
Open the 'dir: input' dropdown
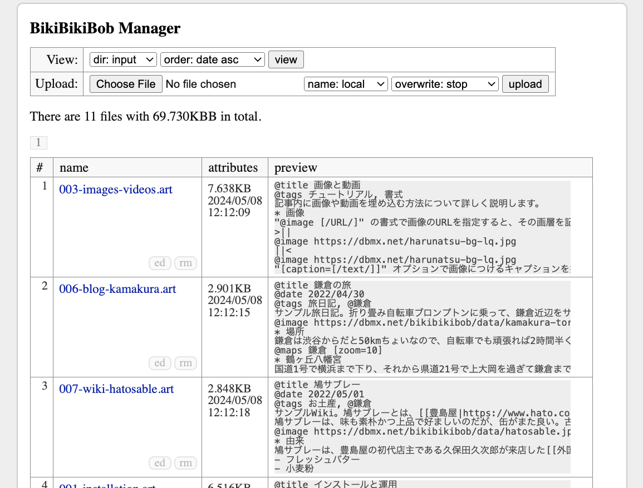click(123, 59)
